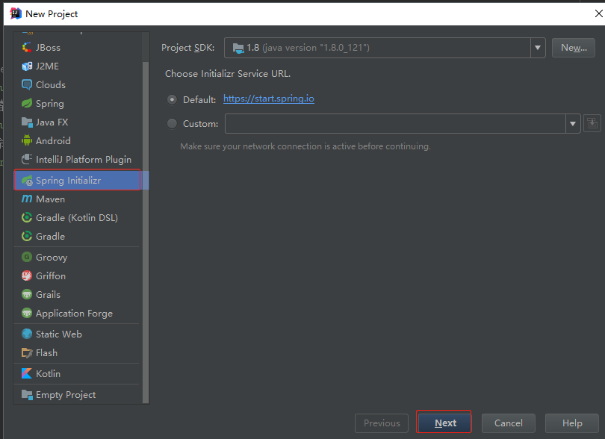605x439 pixels.
Task: Click the Cancel button
Action: click(x=508, y=423)
